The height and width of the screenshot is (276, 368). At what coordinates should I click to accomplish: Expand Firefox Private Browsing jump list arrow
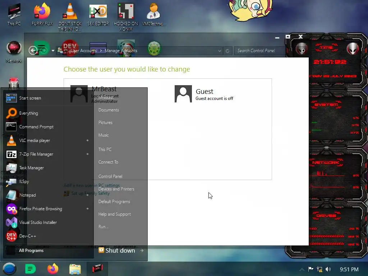pyautogui.click(x=87, y=209)
